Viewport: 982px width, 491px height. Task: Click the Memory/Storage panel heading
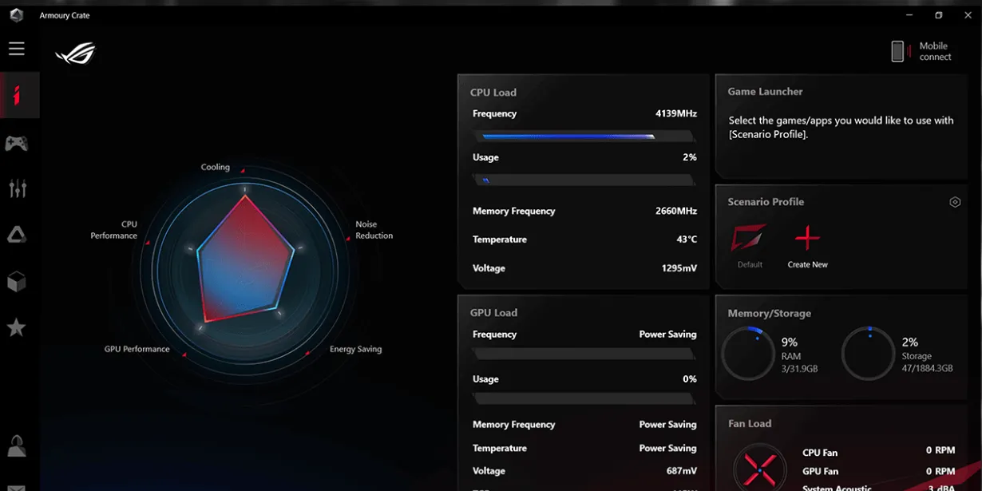tap(769, 314)
